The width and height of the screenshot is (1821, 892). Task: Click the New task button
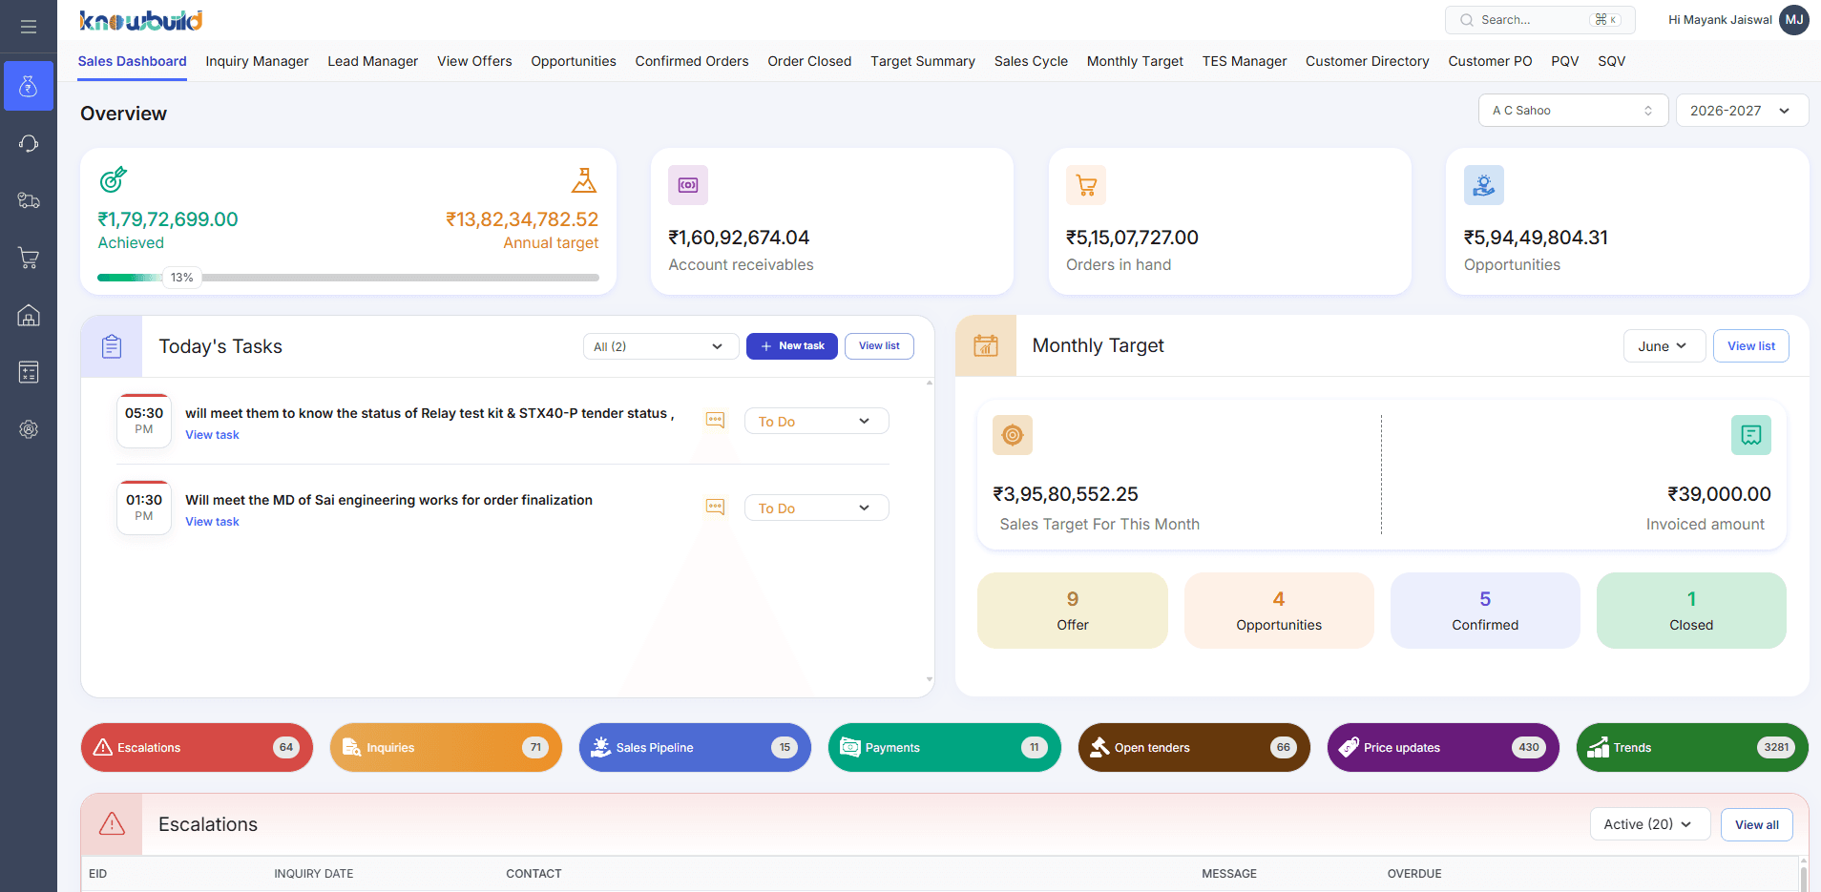pos(792,346)
